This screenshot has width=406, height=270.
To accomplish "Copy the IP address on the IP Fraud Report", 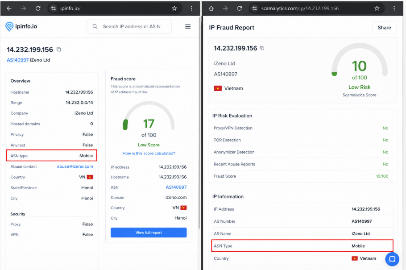I will [262, 48].
